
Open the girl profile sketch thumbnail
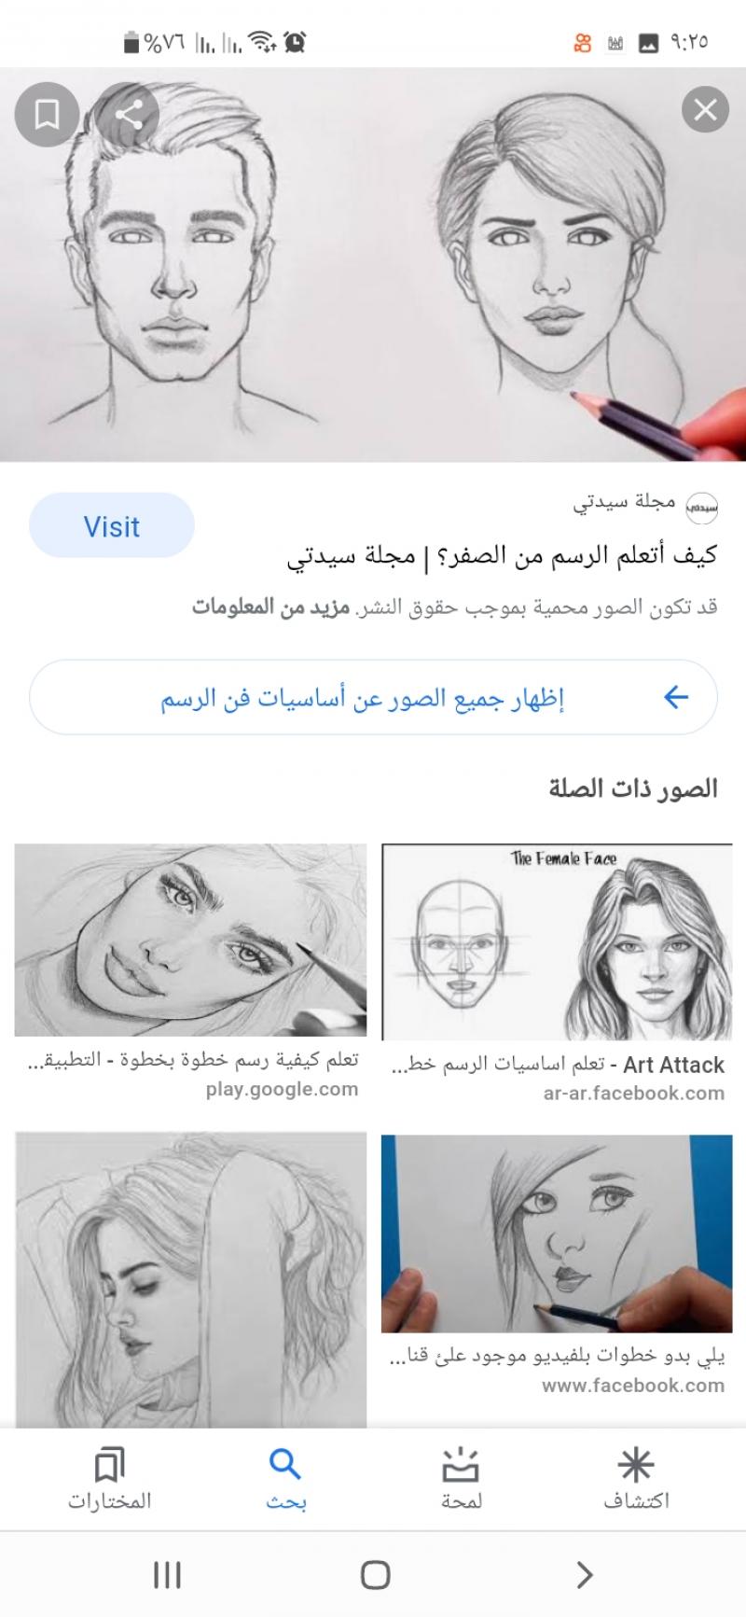click(x=190, y=1280)
